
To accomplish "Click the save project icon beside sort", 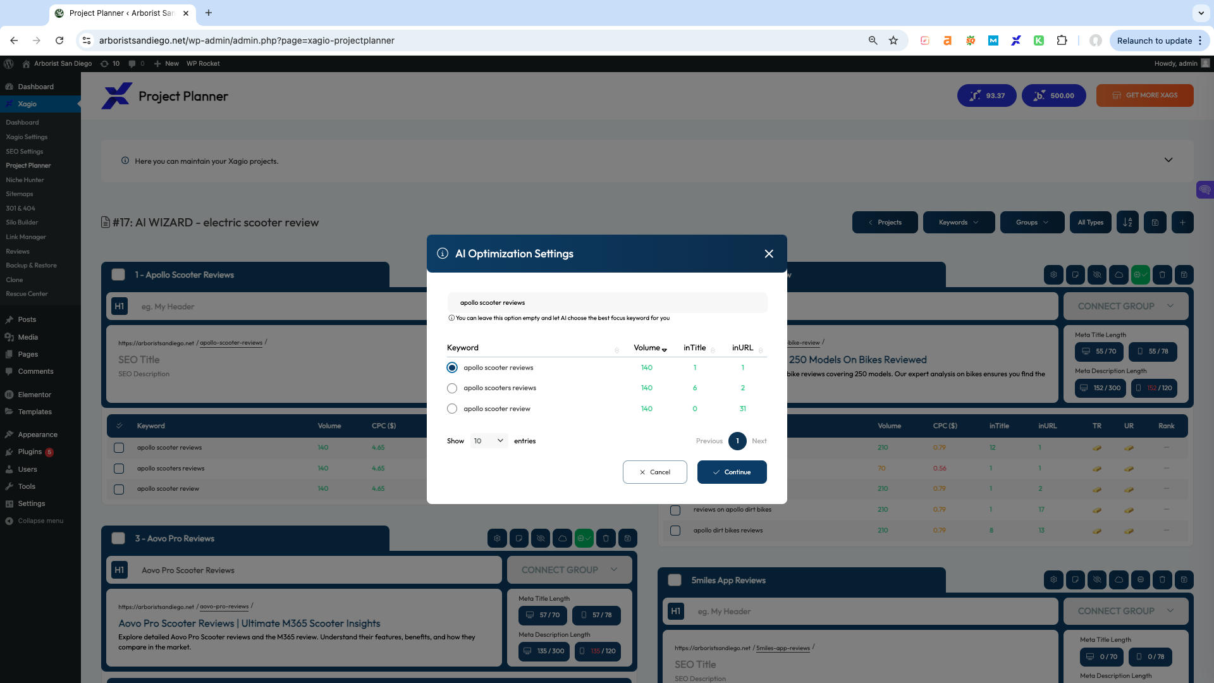I will tap(1155, 222).
